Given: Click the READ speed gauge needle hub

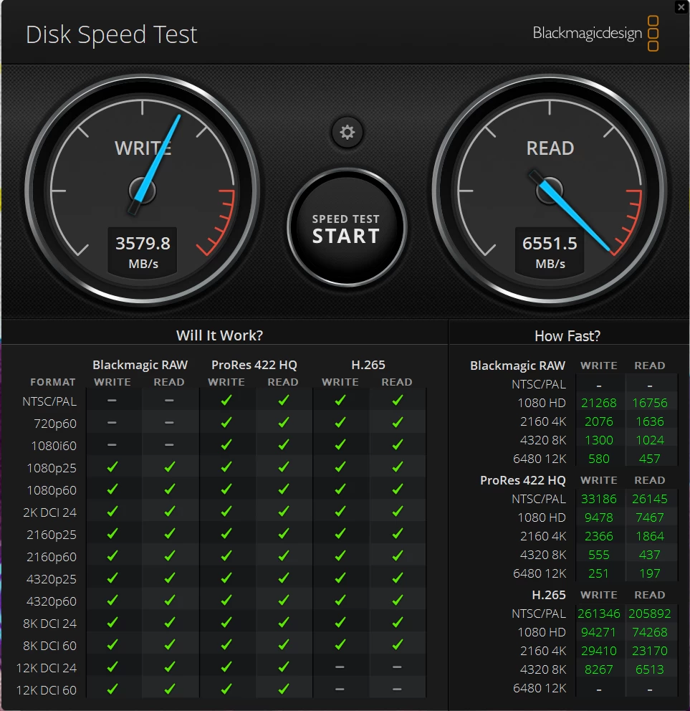Looking at the screenshot, I should point(550,191).
